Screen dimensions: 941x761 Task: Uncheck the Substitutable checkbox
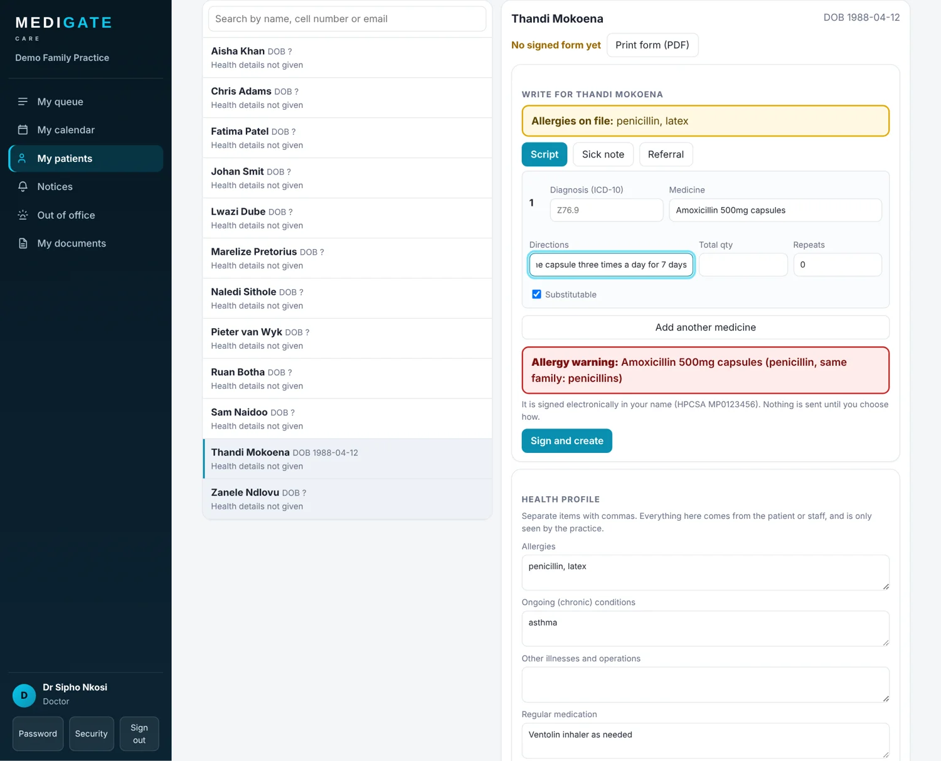click(x=536, y=294)
